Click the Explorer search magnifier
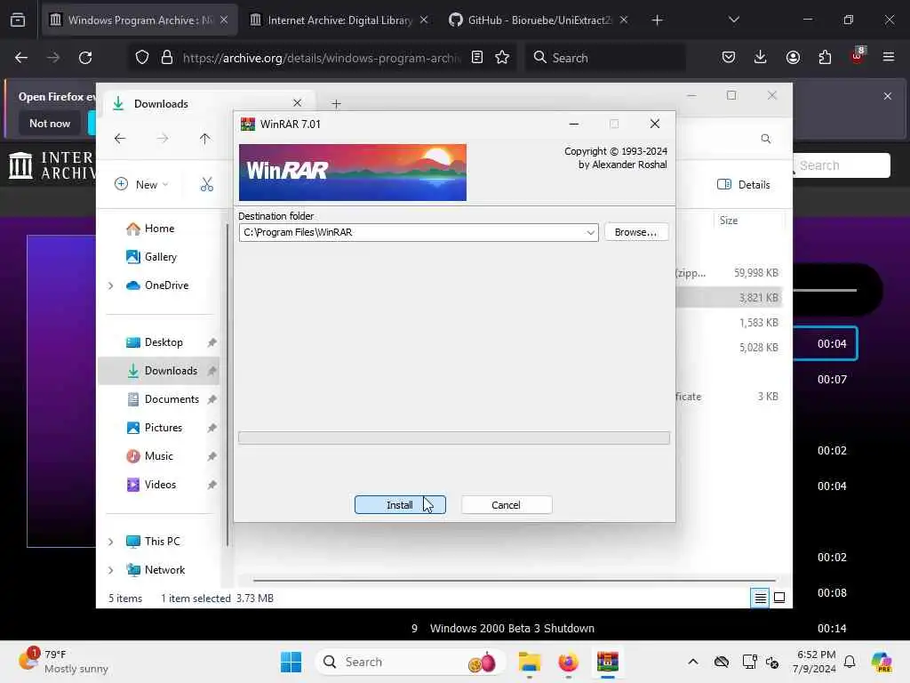This screenshot has height=683, width=910. click(766, 138)
